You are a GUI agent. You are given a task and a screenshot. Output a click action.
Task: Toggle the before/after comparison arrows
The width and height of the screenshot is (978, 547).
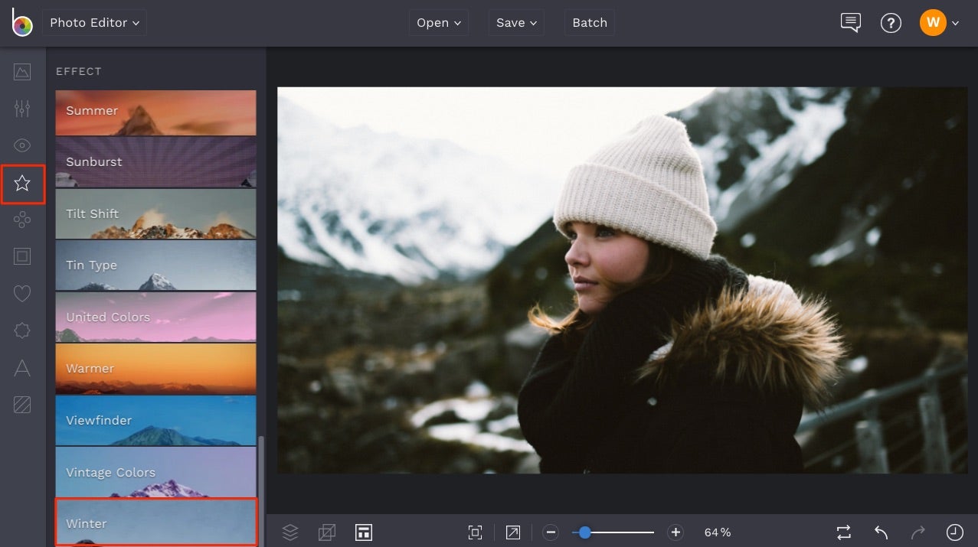click(x=843, y=532)
